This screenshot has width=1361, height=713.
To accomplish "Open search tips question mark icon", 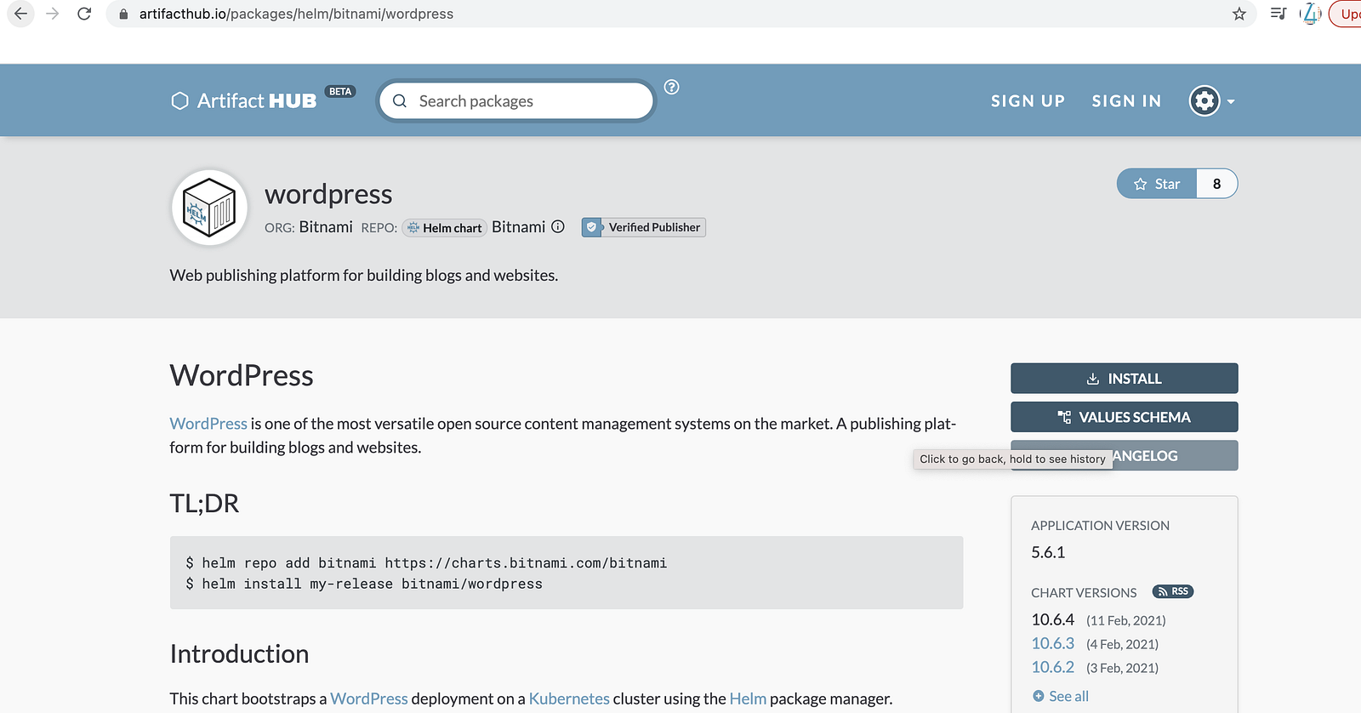I will pos(671,87).
